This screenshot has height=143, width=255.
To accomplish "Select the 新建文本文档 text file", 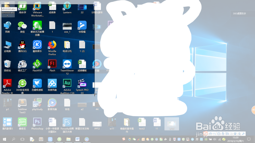I will point(82,124).
